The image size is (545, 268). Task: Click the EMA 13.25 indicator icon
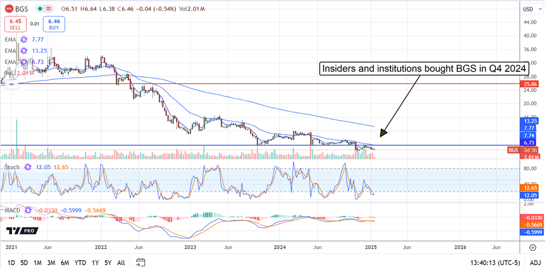pyautogui.click(x=24, y=50)
